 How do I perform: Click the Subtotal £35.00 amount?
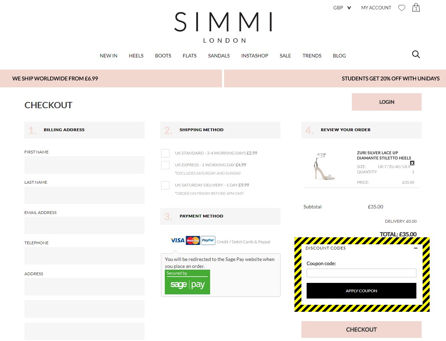376,207
